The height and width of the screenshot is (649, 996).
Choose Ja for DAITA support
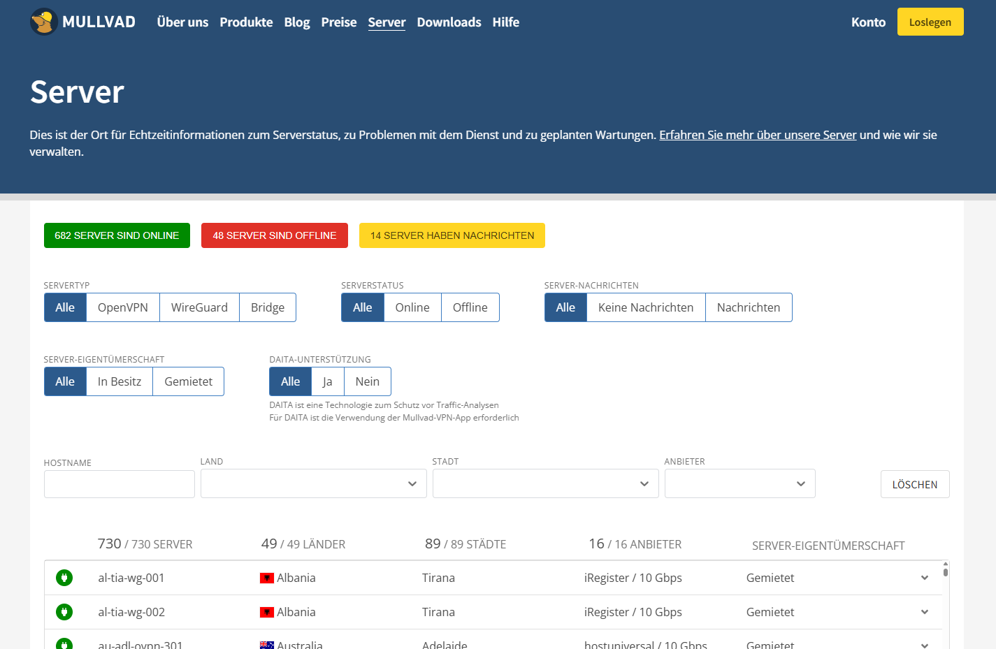[328, 381]
